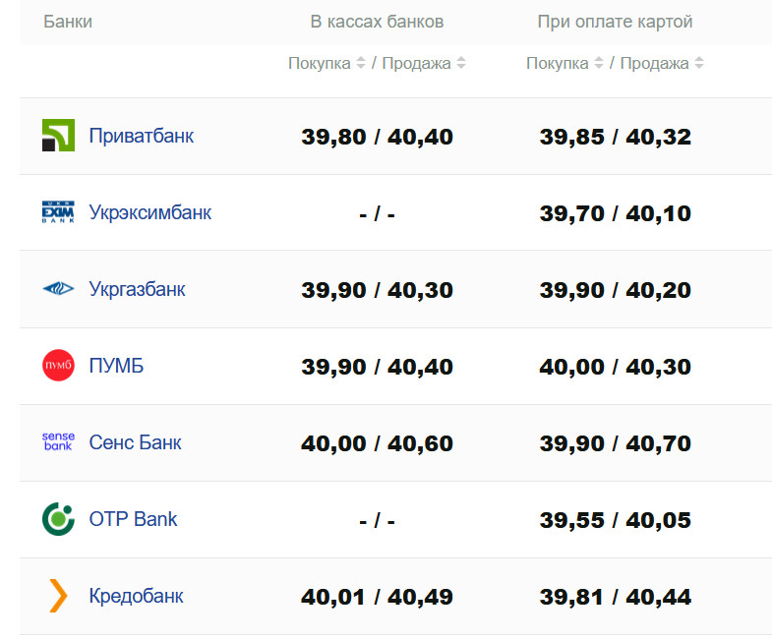This screenshot has width=772, height=641.
Task: Open the Сенс Банк link
Action: point(135,442)
